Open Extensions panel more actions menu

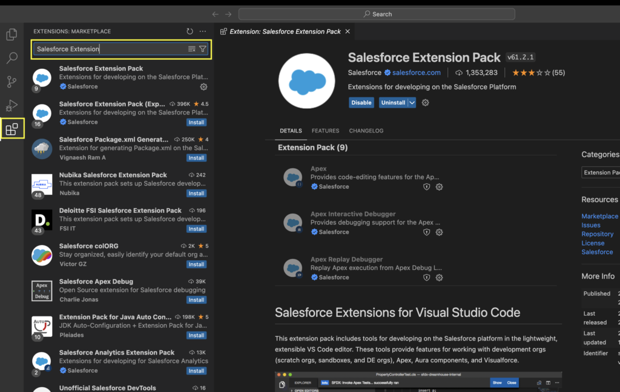point(203,31)
